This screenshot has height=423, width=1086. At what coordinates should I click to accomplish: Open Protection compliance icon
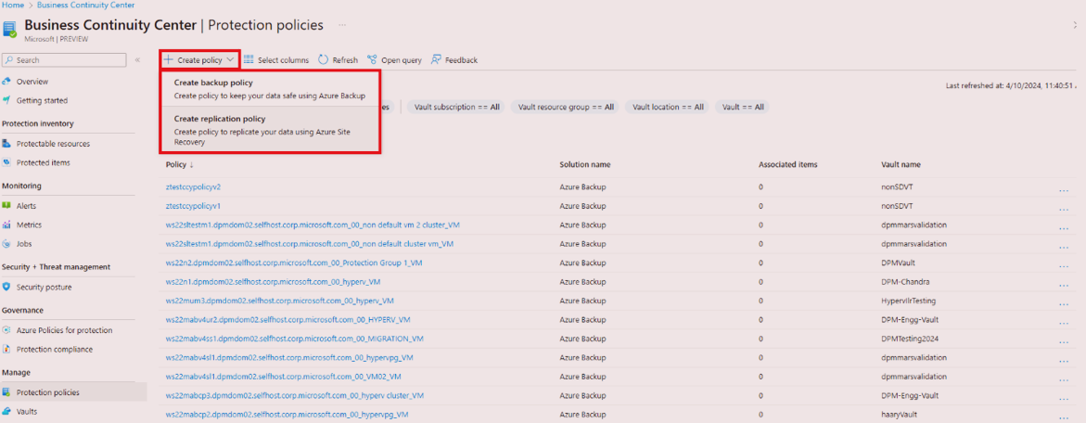click(6, 350)
